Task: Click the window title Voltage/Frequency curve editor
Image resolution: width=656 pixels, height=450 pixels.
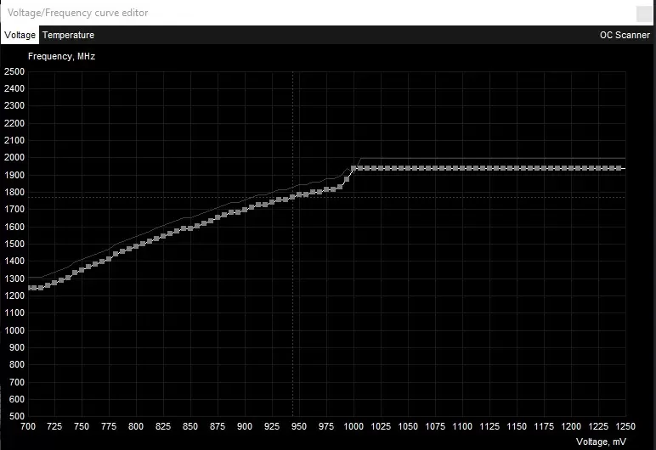Action: pos(78,13)
